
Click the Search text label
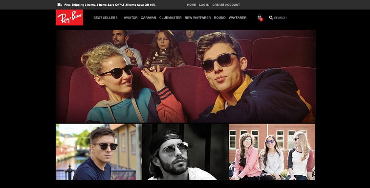(x=280, y=18)
